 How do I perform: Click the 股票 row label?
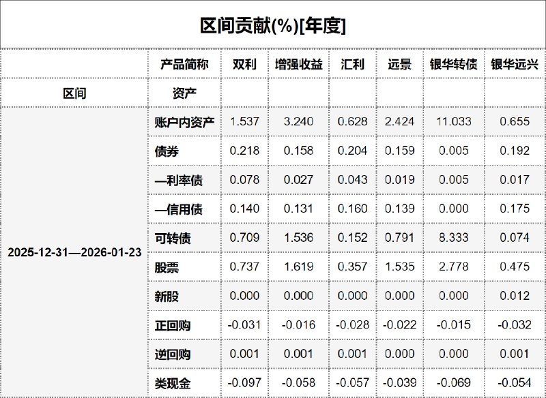pyautogui.click(x=167, y=268)
